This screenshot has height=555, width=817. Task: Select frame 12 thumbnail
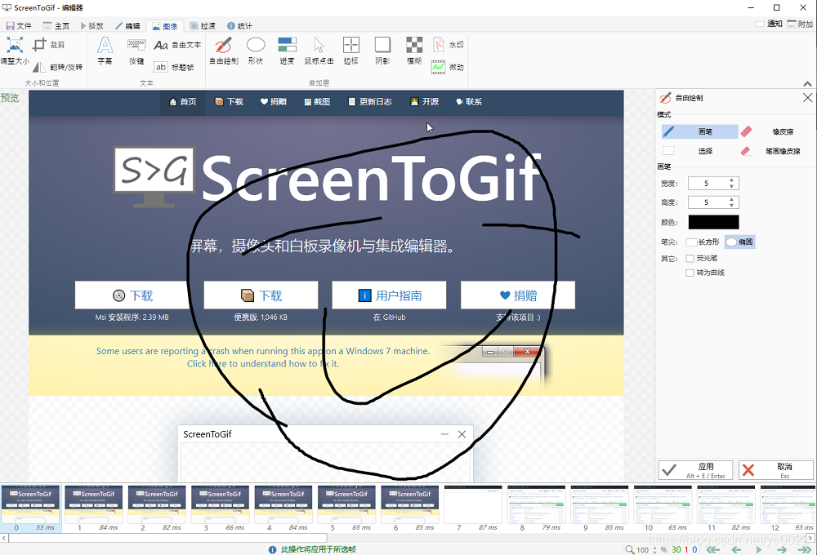(788, 508)
